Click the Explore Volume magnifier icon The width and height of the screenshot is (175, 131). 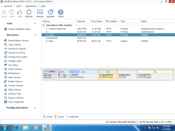click(x=6, y=98)
